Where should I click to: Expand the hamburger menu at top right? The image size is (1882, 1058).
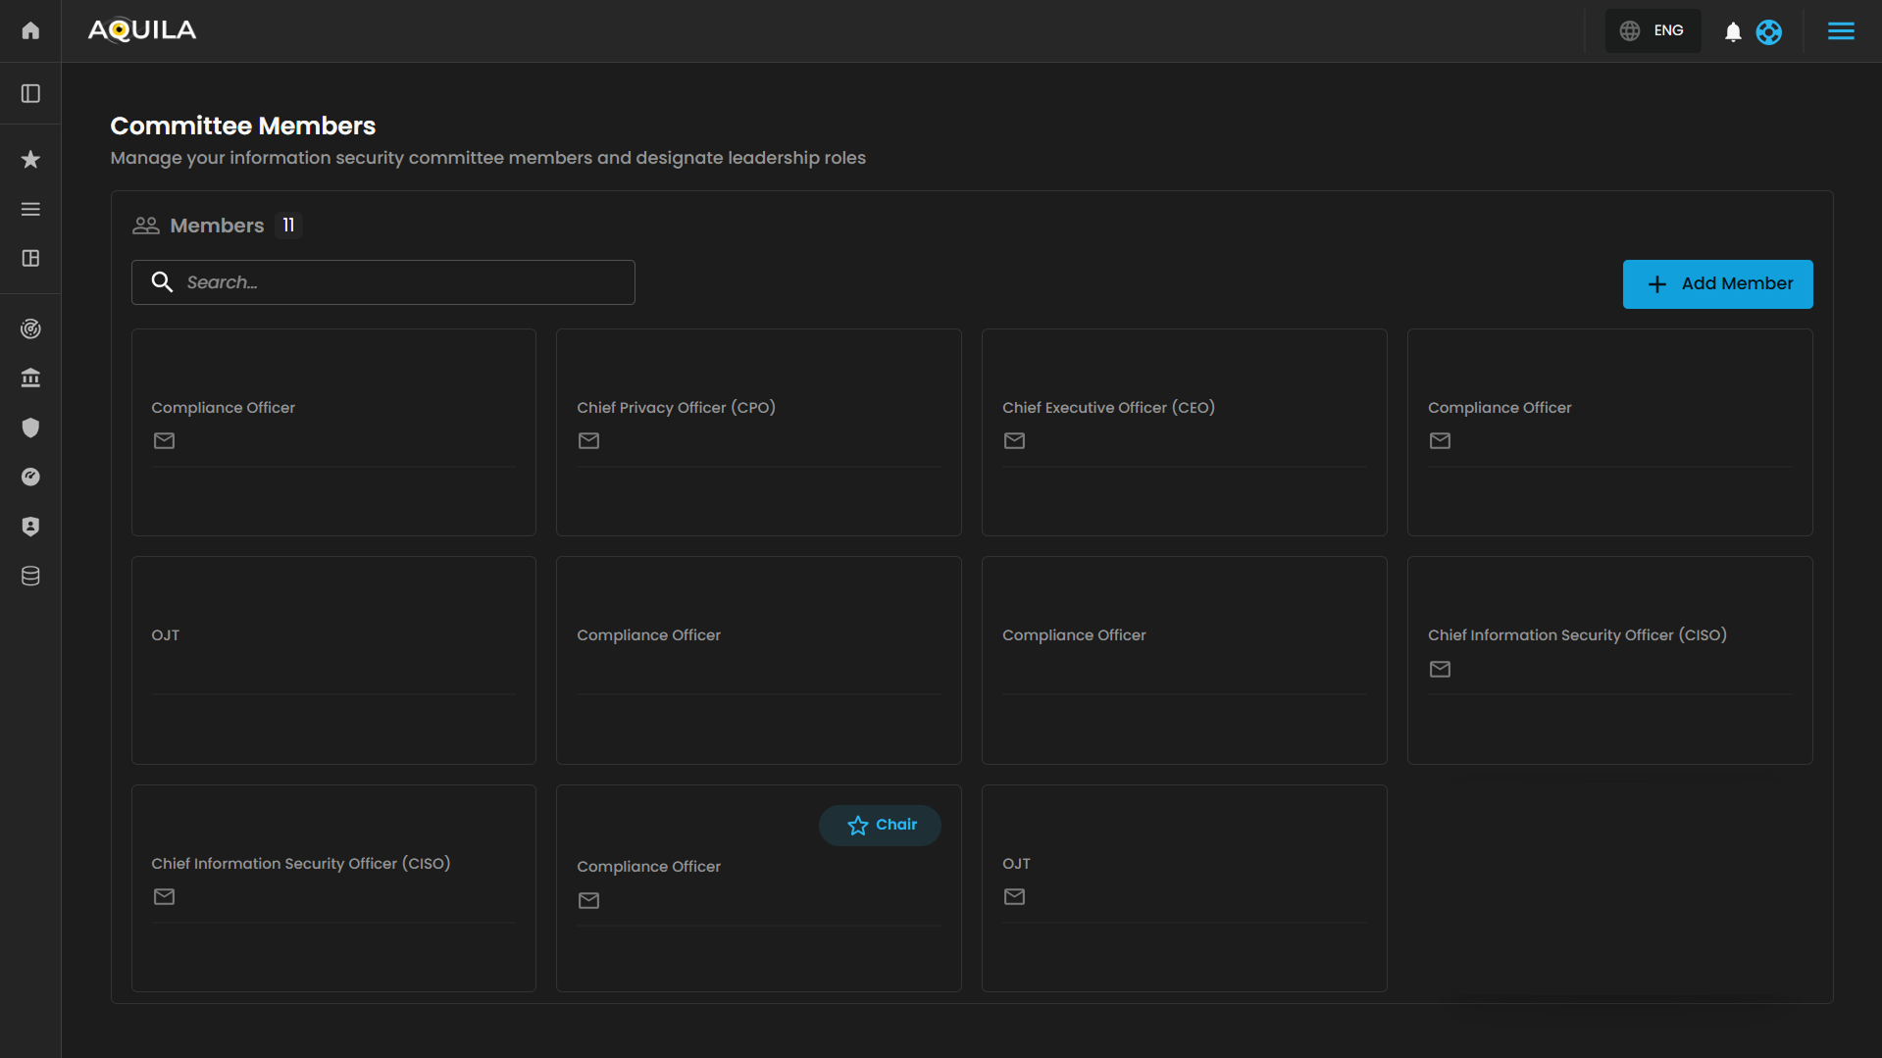point(1841,30)
